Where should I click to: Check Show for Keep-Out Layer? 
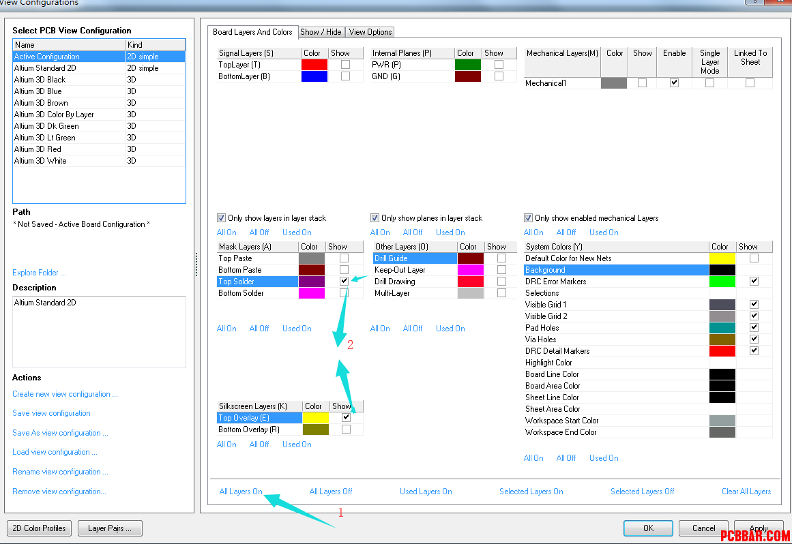pos(501,269)
